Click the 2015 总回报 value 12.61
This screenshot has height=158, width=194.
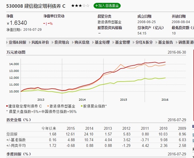(70, 134)
